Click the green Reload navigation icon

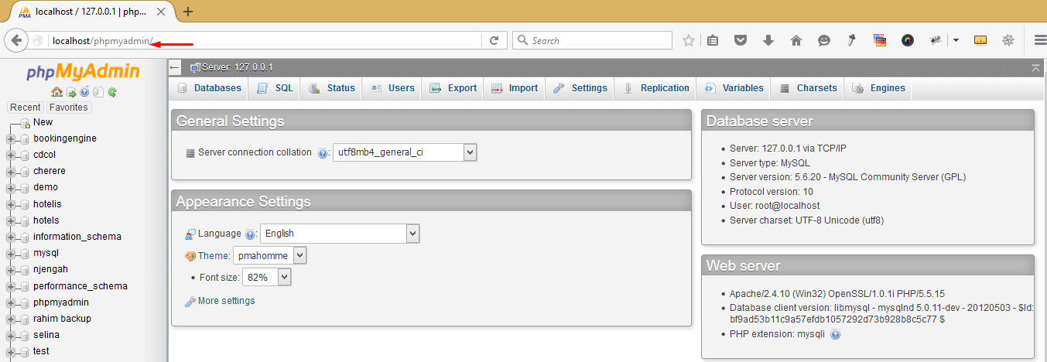(112, 92)
